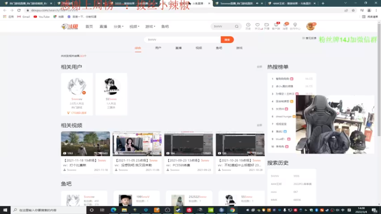Click the 开播 camera icon
This screenshot has width=381, height=214.
(x=267, y=26)
